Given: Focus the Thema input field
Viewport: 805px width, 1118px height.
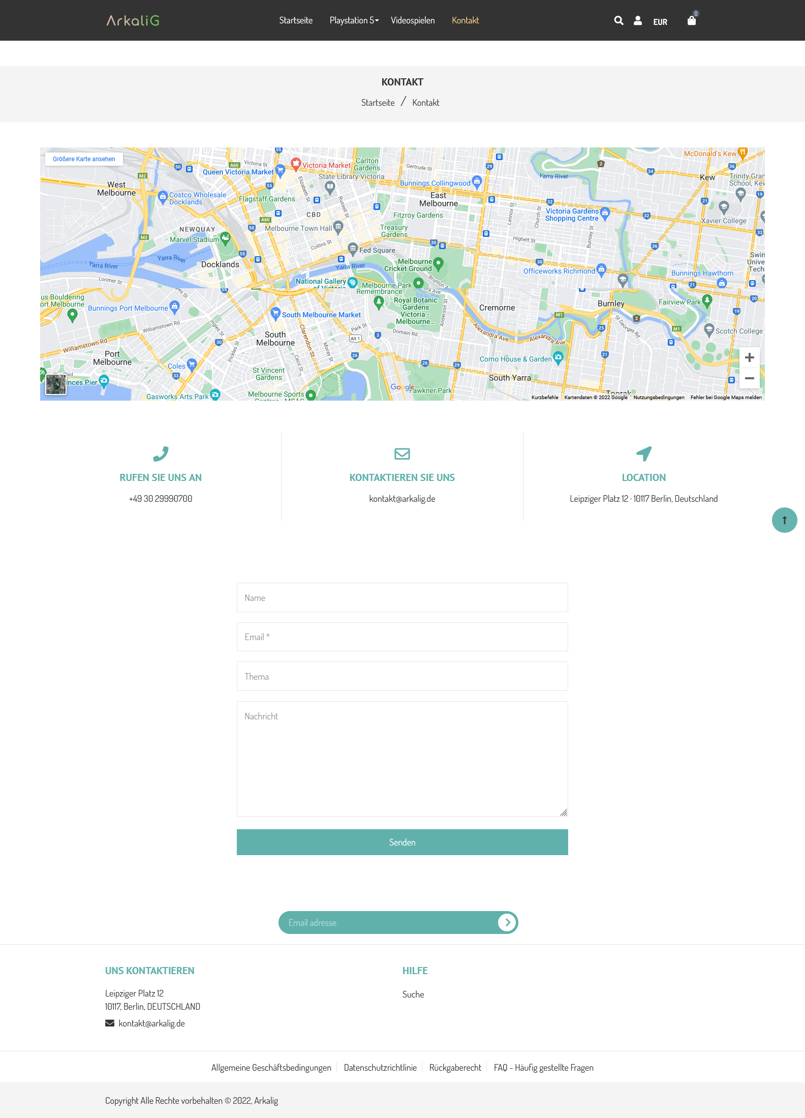Looking at the screenshot, I should tap(402, 676).
